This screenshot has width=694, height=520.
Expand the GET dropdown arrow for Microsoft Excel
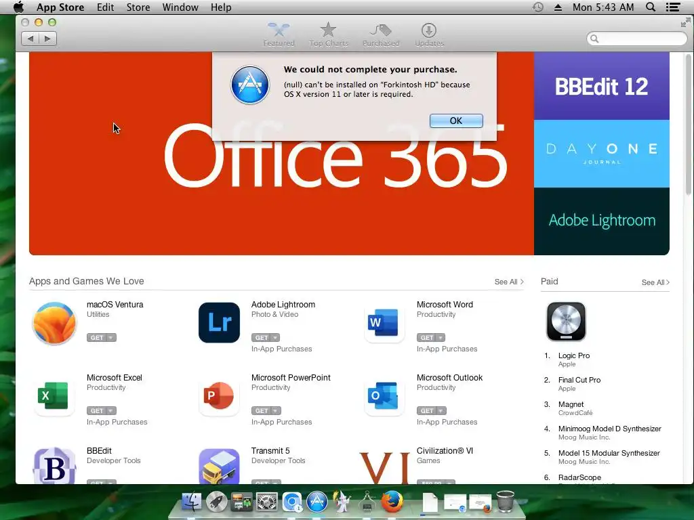[111, 411]
